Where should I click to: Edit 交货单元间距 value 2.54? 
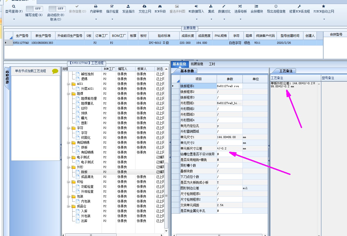click(x=230, y=205)
